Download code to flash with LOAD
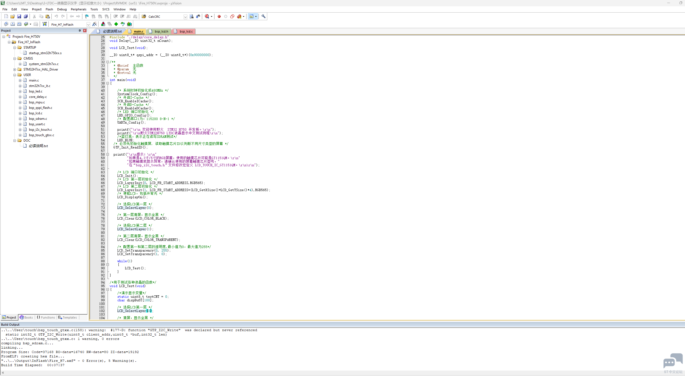The height and width of the screenshot is (376, 685). coord(45,24)
